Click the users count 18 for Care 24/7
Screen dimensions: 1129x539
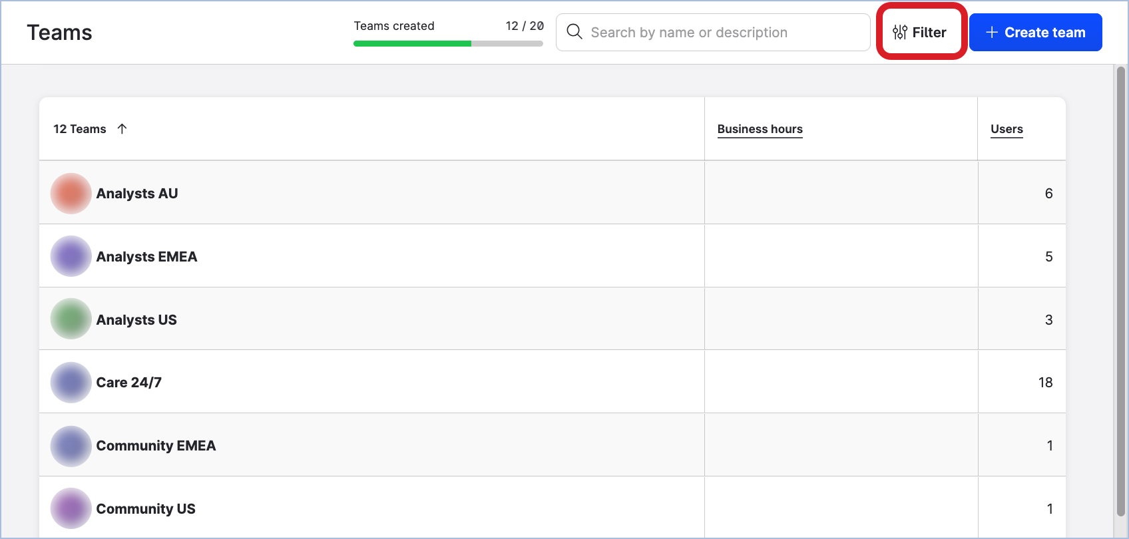coord(1045,383)
